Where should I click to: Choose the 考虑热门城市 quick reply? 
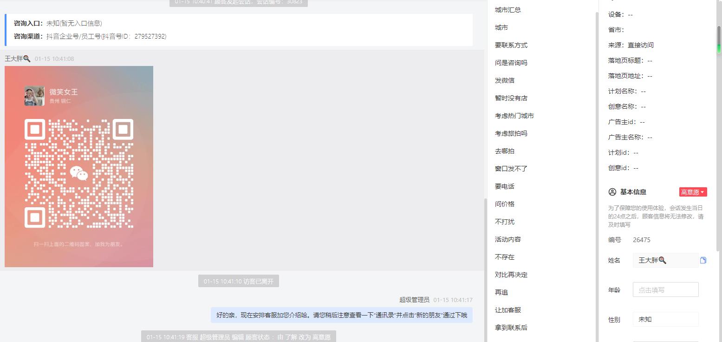(x=514, y=116)
